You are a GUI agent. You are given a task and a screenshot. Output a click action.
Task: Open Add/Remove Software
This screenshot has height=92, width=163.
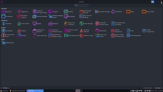(38, 31)
